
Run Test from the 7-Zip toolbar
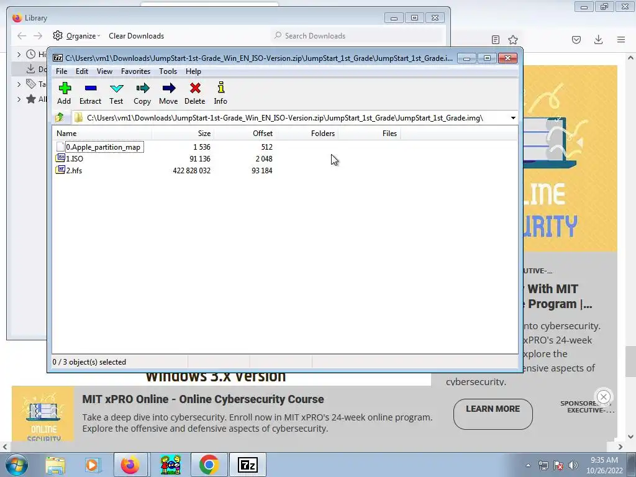point(116,93)
